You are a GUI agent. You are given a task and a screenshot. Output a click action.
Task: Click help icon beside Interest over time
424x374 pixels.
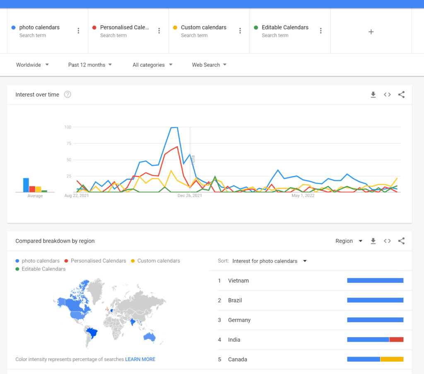click(x=67, y=95)
